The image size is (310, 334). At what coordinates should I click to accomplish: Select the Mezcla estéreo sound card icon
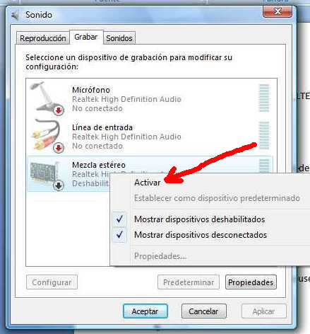[x=47, y=175]
